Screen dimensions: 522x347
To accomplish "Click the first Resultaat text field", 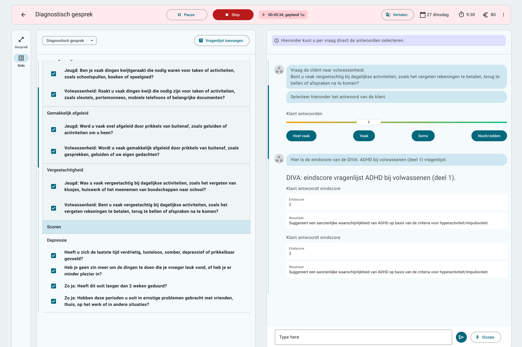I will pyautogui.click(x=396, y=221).
